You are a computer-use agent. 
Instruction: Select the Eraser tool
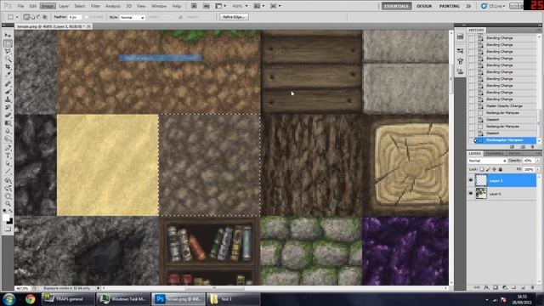coord(8,115)
